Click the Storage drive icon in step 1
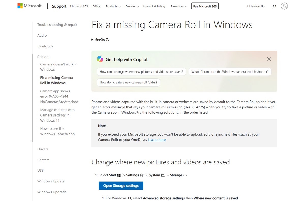 click(x=185, y=175)
